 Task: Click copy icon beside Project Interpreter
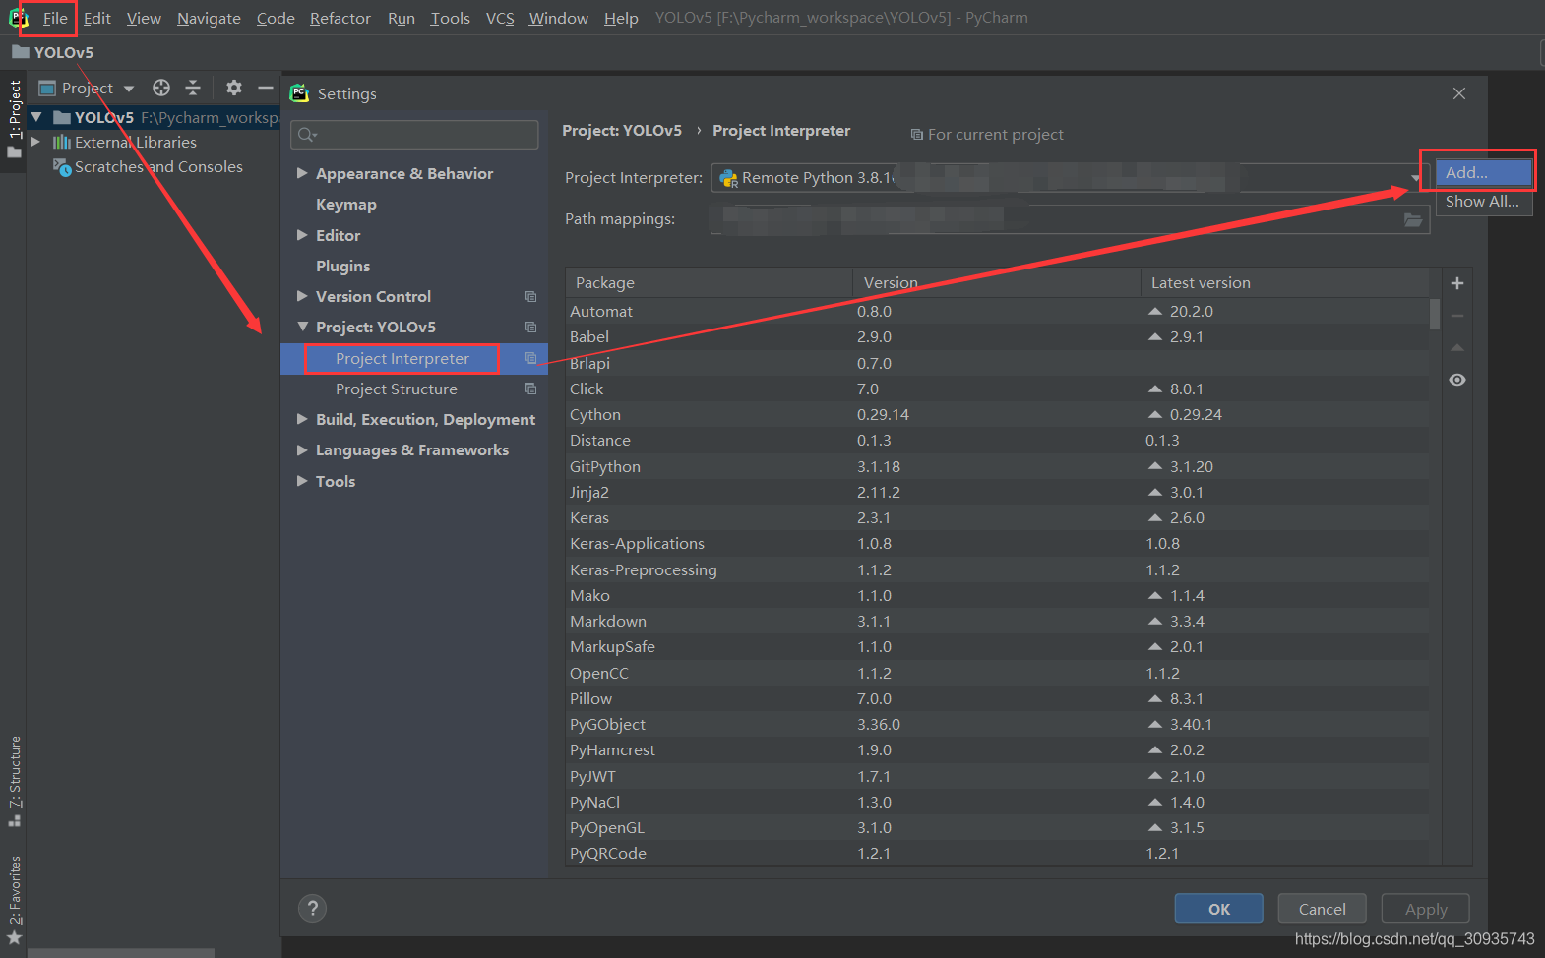[x=530, y=358]
